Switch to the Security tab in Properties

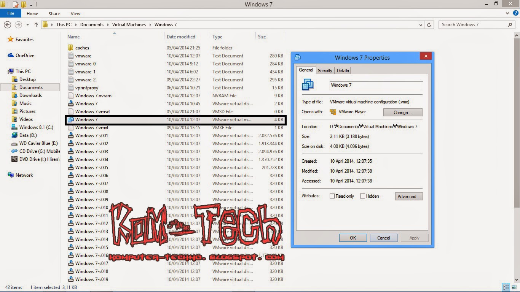click(x=325, y=71)
